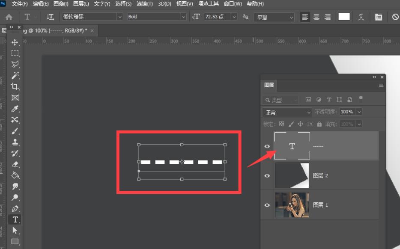
Task: Open text color swatch
Action: [344, 17]
